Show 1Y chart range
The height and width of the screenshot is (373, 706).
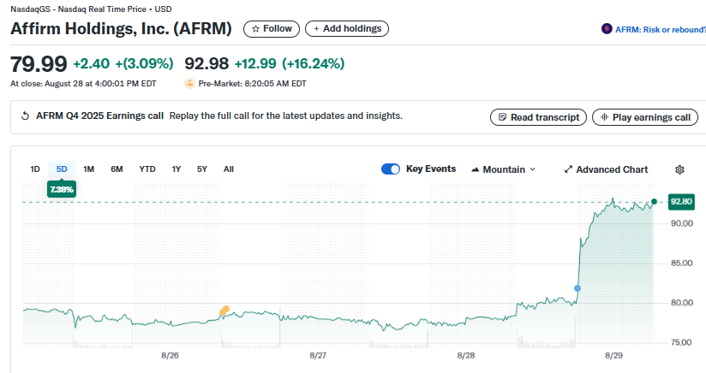(176, 169)
